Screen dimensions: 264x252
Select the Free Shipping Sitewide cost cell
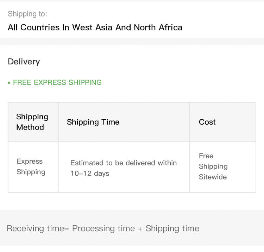click(213, 166)
